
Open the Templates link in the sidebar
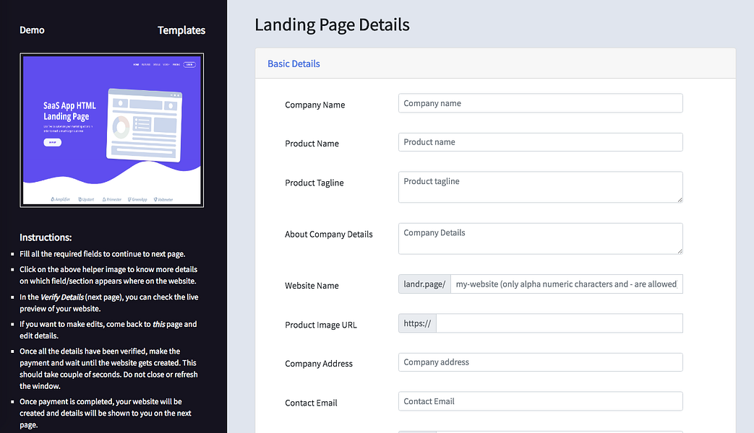[x=181, y=30]
